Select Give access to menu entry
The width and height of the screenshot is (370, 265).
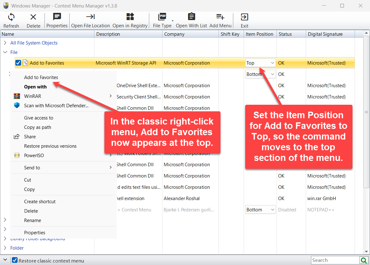point(39,118)
